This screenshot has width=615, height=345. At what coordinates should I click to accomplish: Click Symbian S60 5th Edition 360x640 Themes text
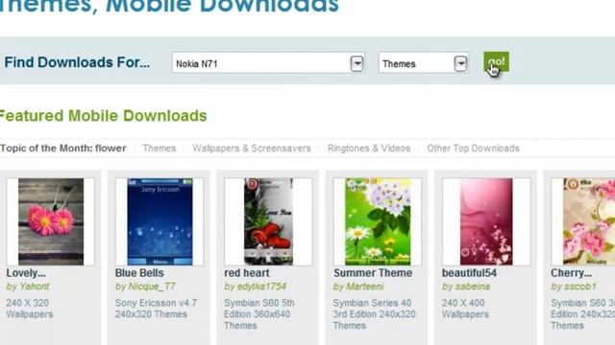point(259,314)
